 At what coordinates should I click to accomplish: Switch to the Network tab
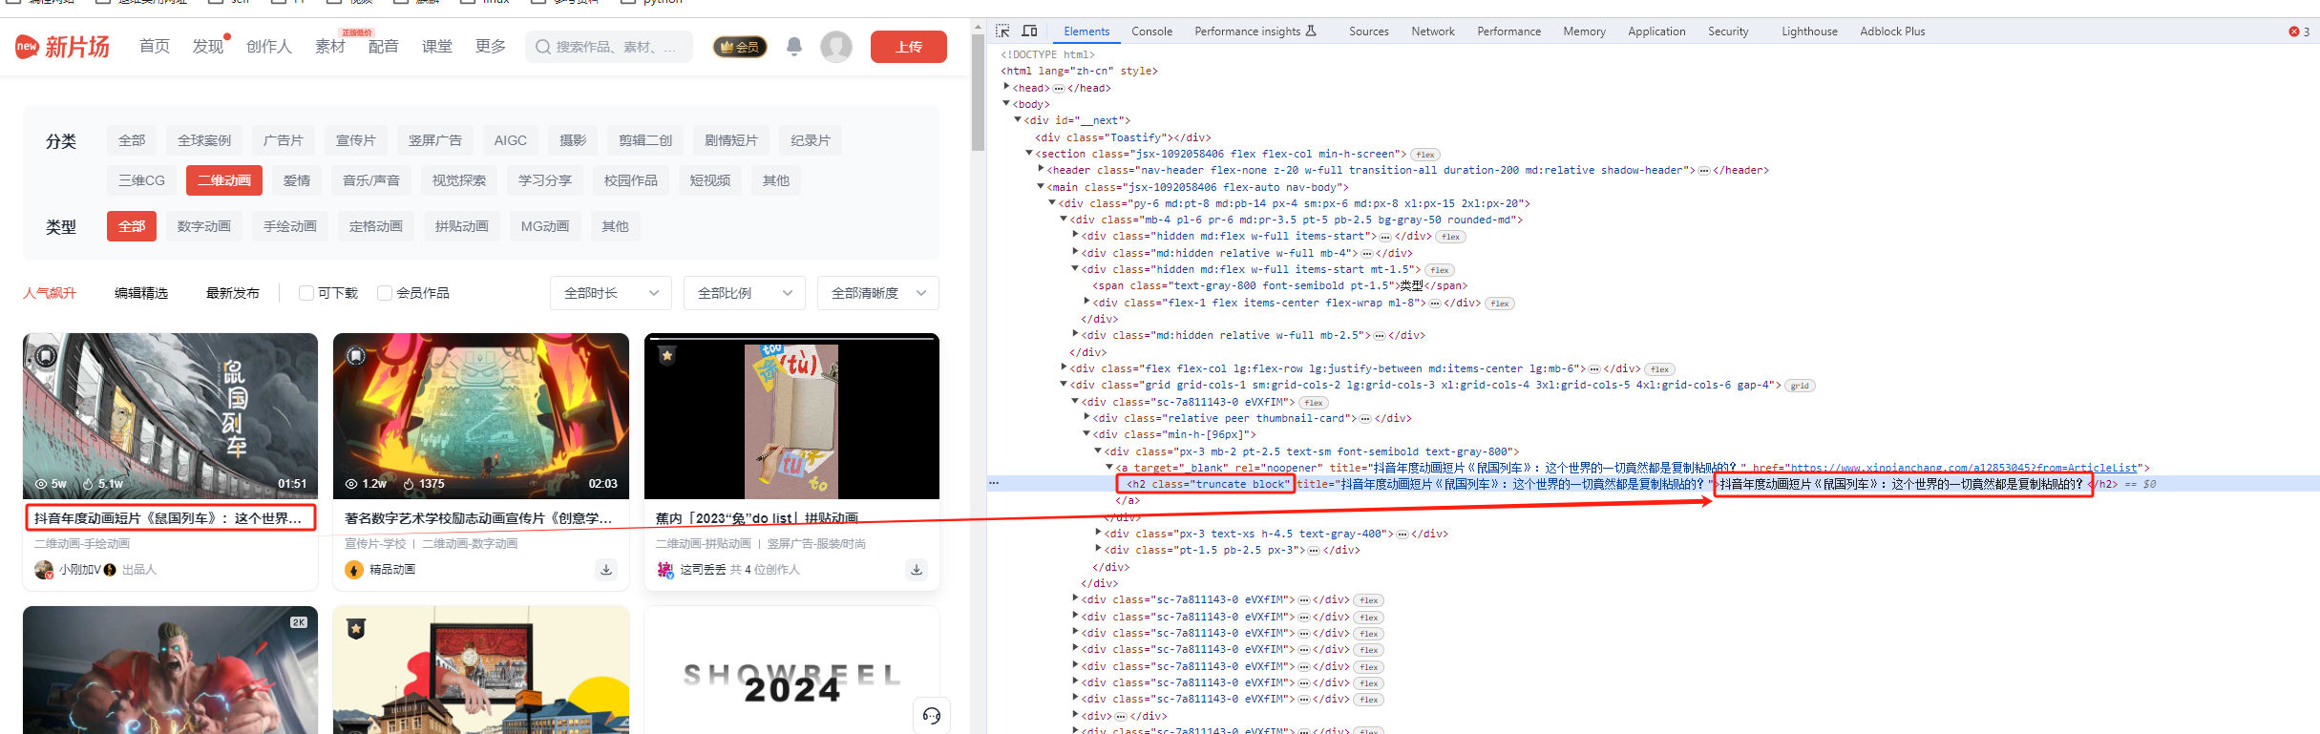point(1433,31)
